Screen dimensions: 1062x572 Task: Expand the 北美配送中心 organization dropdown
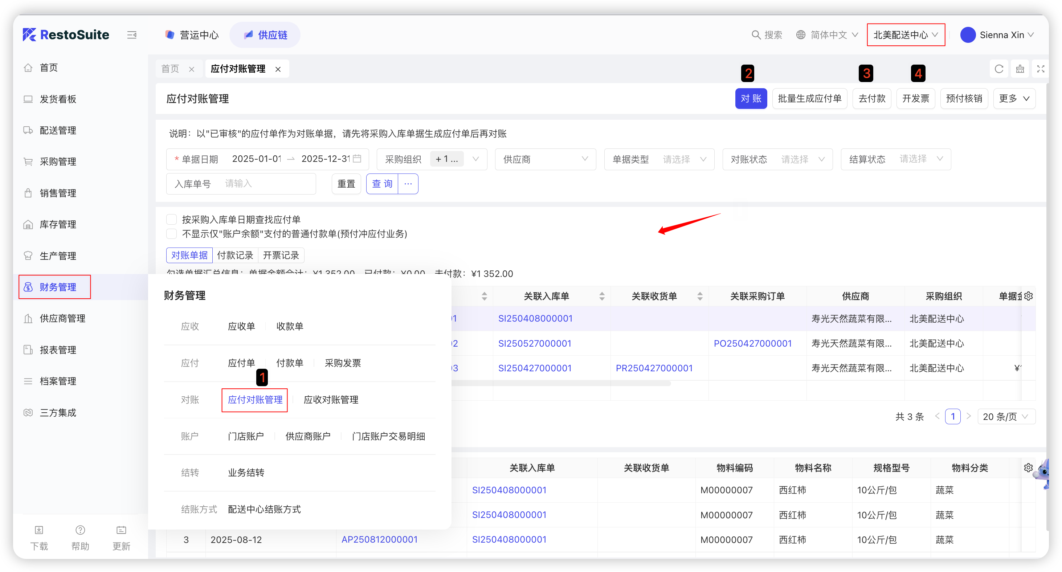point(905,35)
